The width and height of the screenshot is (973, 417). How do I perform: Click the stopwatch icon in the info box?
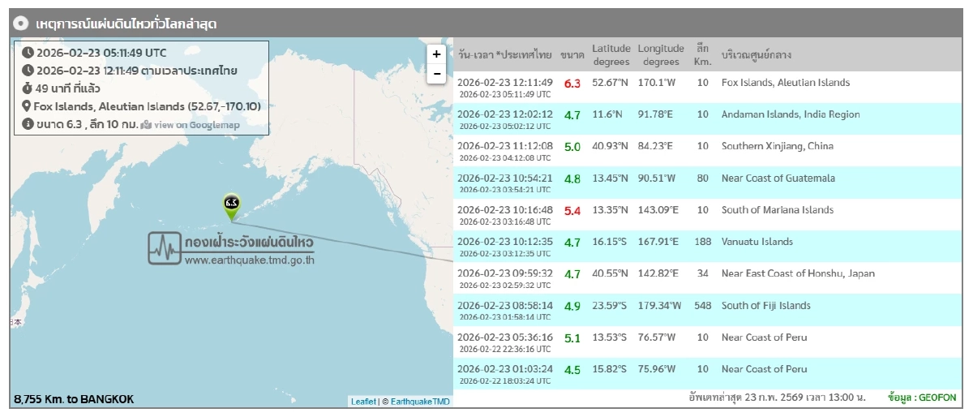(27, 88)
